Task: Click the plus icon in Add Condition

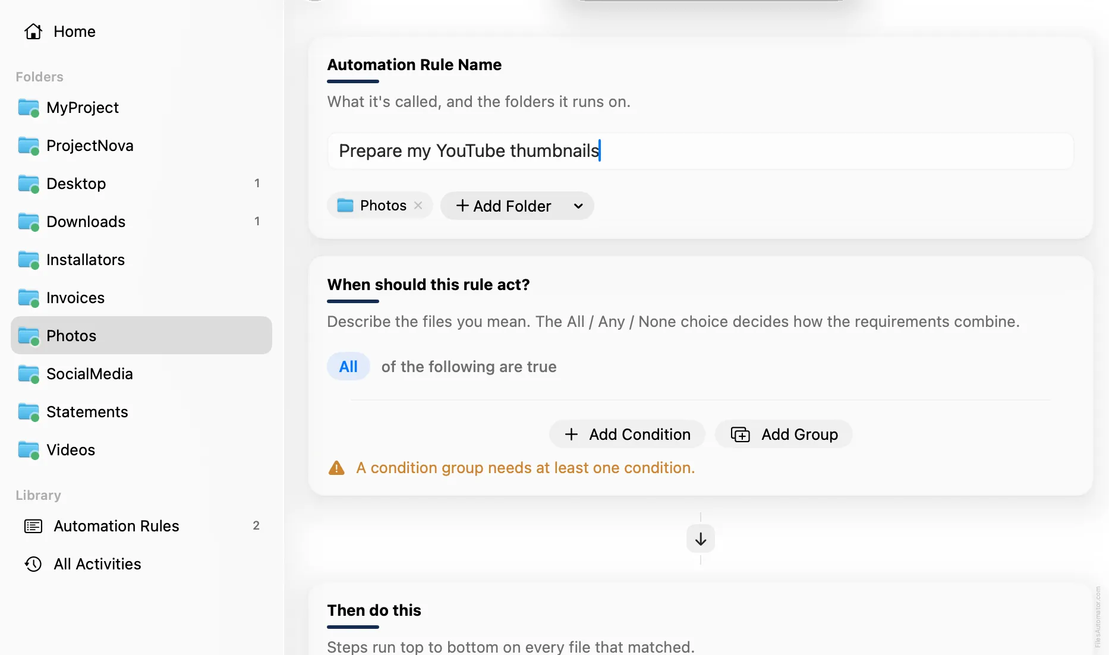Action: click(571, 434)
